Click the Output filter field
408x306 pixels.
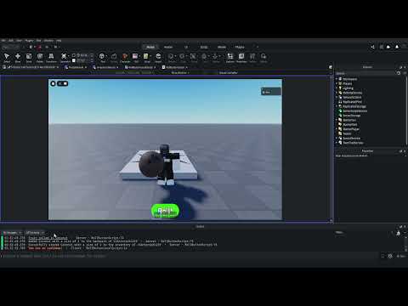click(363, 233)
